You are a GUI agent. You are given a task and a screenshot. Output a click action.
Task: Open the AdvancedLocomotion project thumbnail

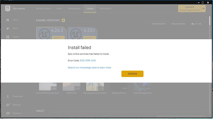tap(95, 87)
